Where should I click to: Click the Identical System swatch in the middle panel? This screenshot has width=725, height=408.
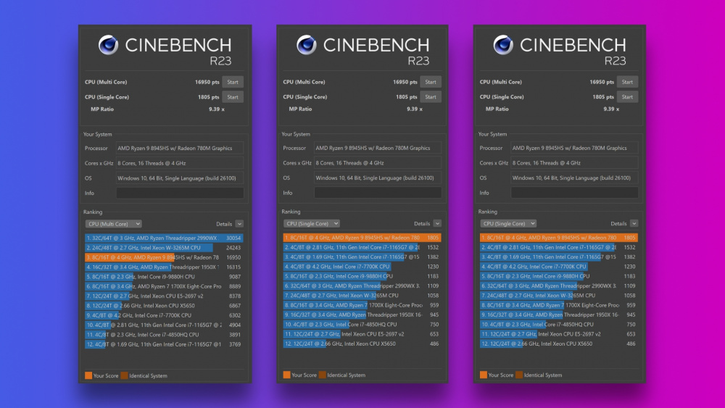[x=321, y=375]
